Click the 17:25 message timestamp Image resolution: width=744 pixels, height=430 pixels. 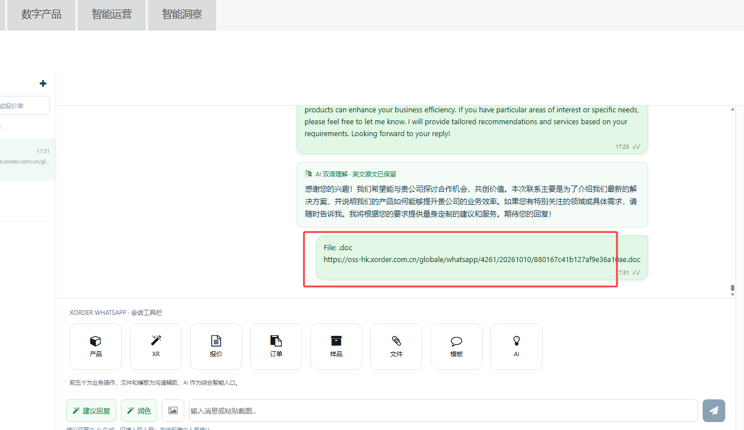point(623,147)
